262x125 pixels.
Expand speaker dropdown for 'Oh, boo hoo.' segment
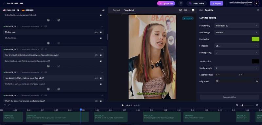tap(17, 26)
